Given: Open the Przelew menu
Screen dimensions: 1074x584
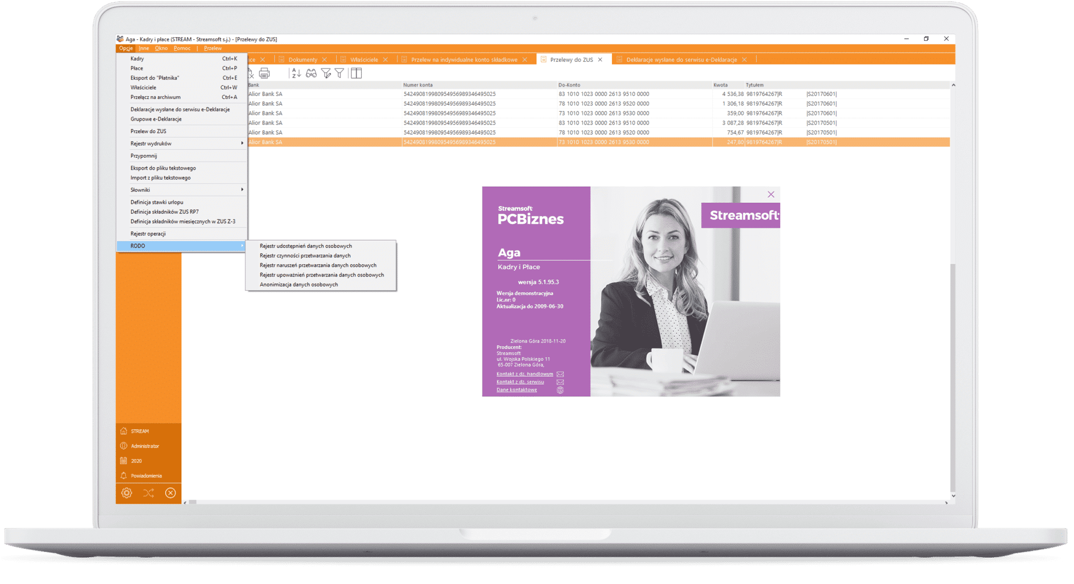Looking at the screenshot, I should point(213,48).
